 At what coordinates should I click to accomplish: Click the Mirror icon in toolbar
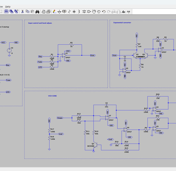click(x=119, y=12)
